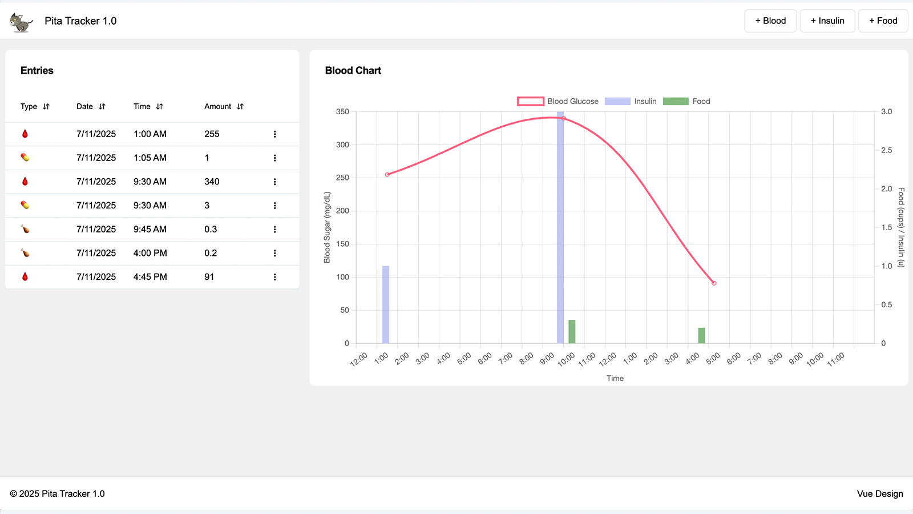Sort entries using Amount column arrows
The width and height of the screenshot is (913, 514).
click(x=240, y=107)
